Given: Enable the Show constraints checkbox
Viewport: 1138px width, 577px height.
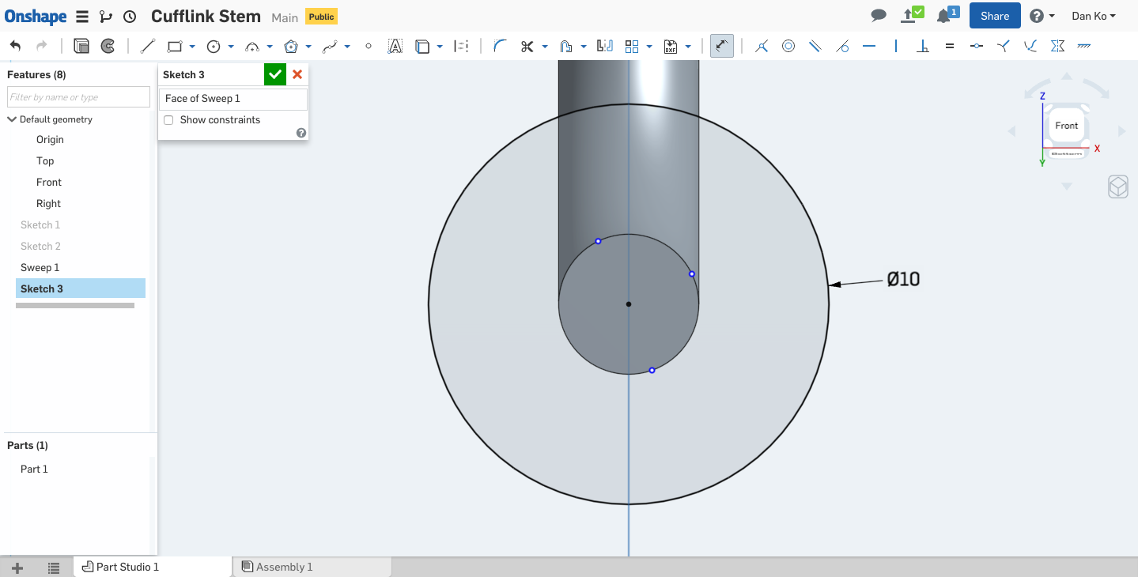Looking at the screenshot, I should coord(168,120).
